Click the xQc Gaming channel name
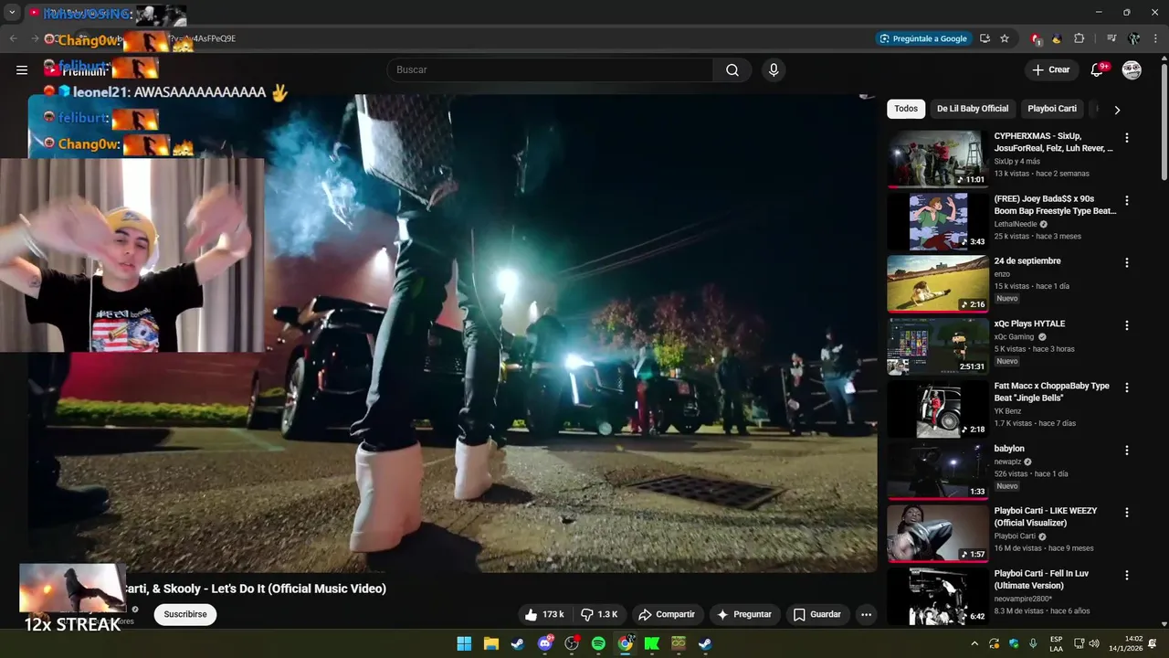1169x658 pixels. coord(1014,336)
